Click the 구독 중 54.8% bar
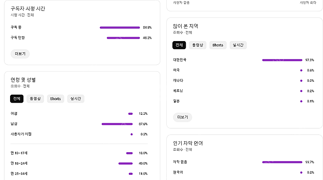The image size is (323, 180). click(120, 27)
